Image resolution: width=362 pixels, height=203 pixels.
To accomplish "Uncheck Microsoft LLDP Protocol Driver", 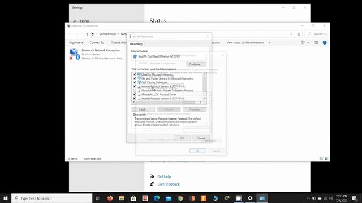I will [135, 94].
